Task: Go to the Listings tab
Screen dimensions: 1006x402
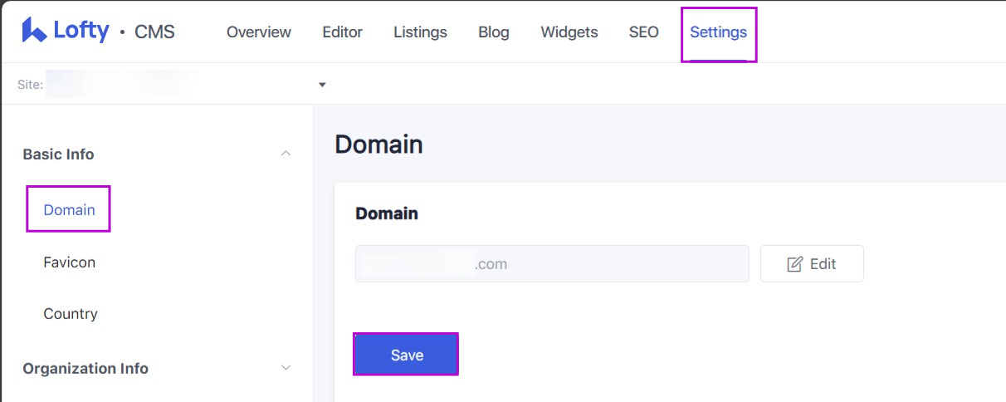Action: pos(420,32)
